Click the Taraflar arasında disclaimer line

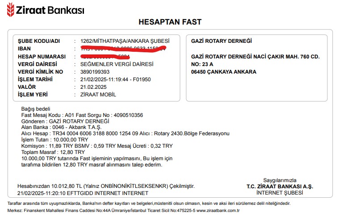click(x=149, y=203)
